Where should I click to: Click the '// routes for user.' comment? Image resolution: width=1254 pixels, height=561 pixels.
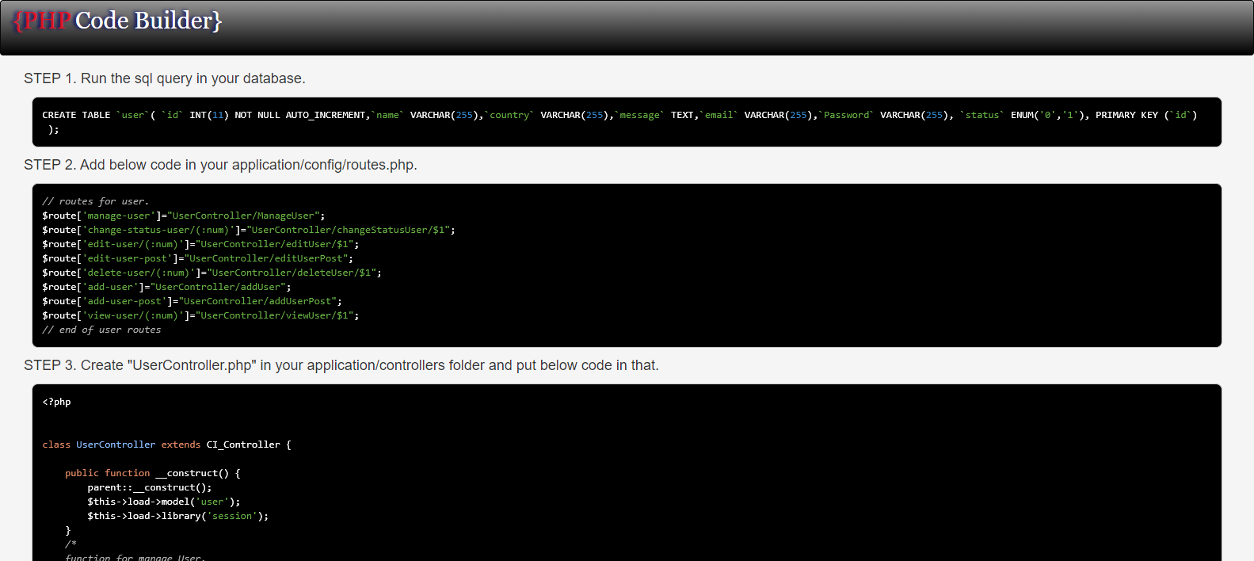pyautogui.click(x=96, y=201)
